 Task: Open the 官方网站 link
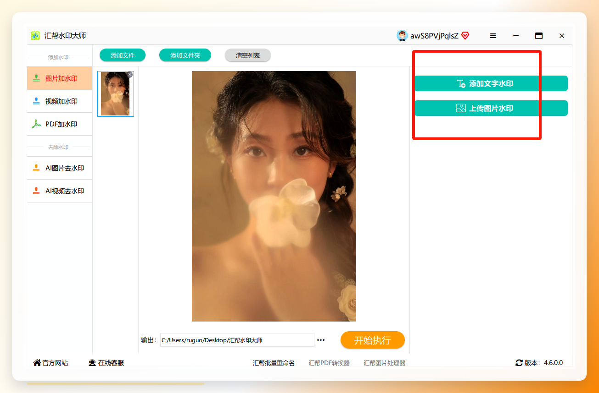pos(50,363)
